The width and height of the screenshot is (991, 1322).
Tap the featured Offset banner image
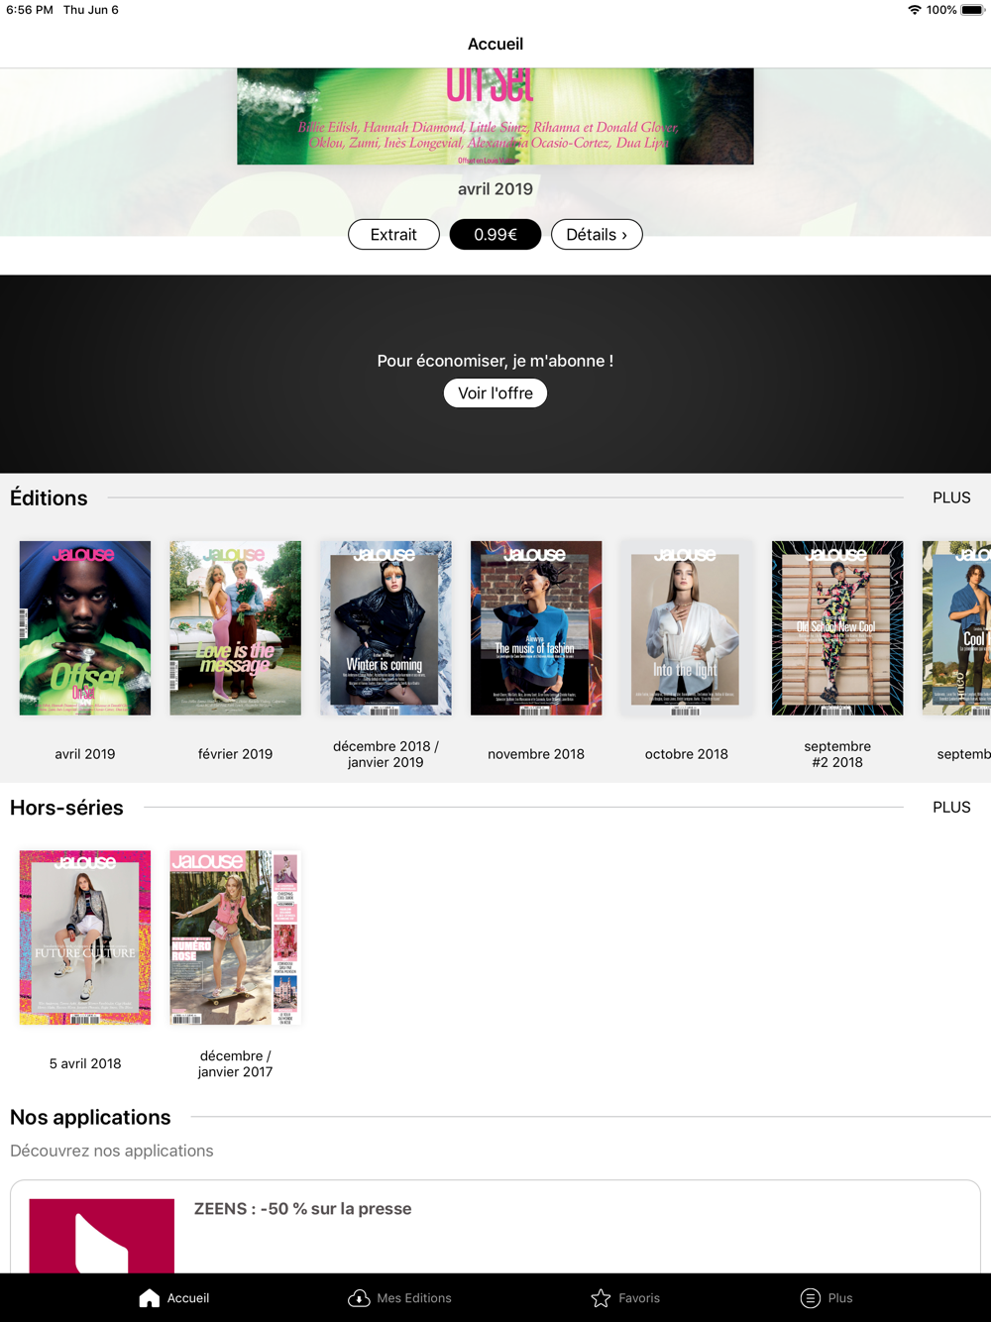495,116
